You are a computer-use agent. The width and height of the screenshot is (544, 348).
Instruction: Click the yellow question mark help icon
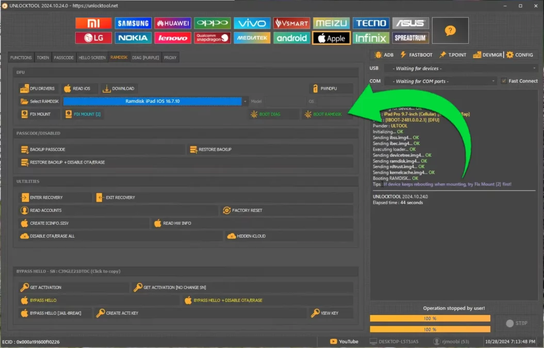pos(450,31)
